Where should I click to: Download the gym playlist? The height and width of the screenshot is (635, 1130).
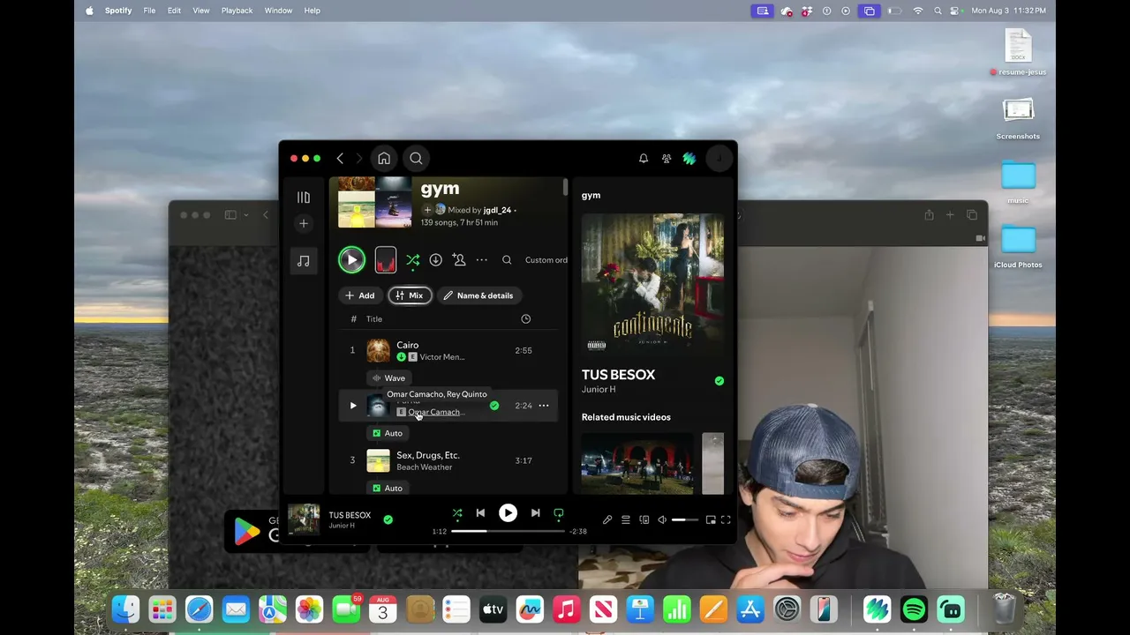click(435, 260)
